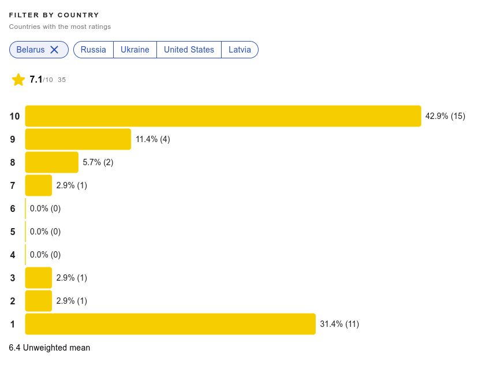Filter ratings by United States
Viewport: 486px width, 365px height.
[x=189, y=50]
